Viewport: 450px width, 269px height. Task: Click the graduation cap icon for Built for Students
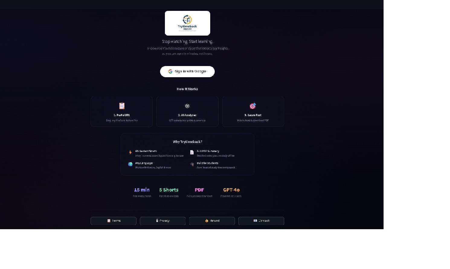point(192,164)
